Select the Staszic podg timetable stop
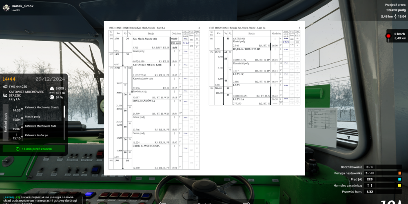 pos(33,116)
